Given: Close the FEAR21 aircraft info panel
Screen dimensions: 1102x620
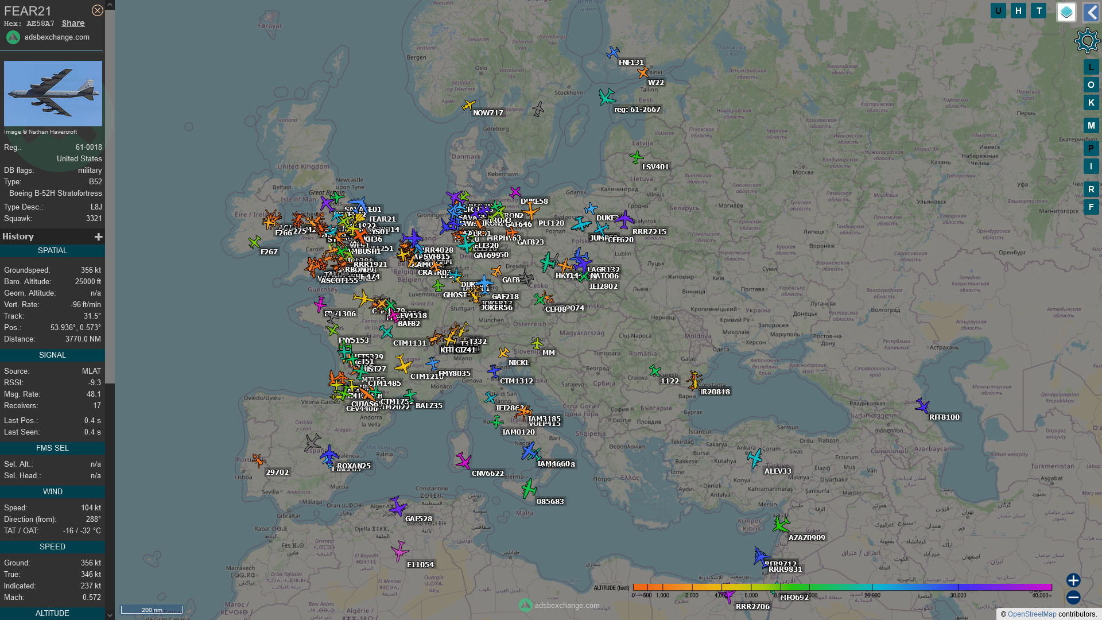Looking at the screenshot, I should click(98, 10).
